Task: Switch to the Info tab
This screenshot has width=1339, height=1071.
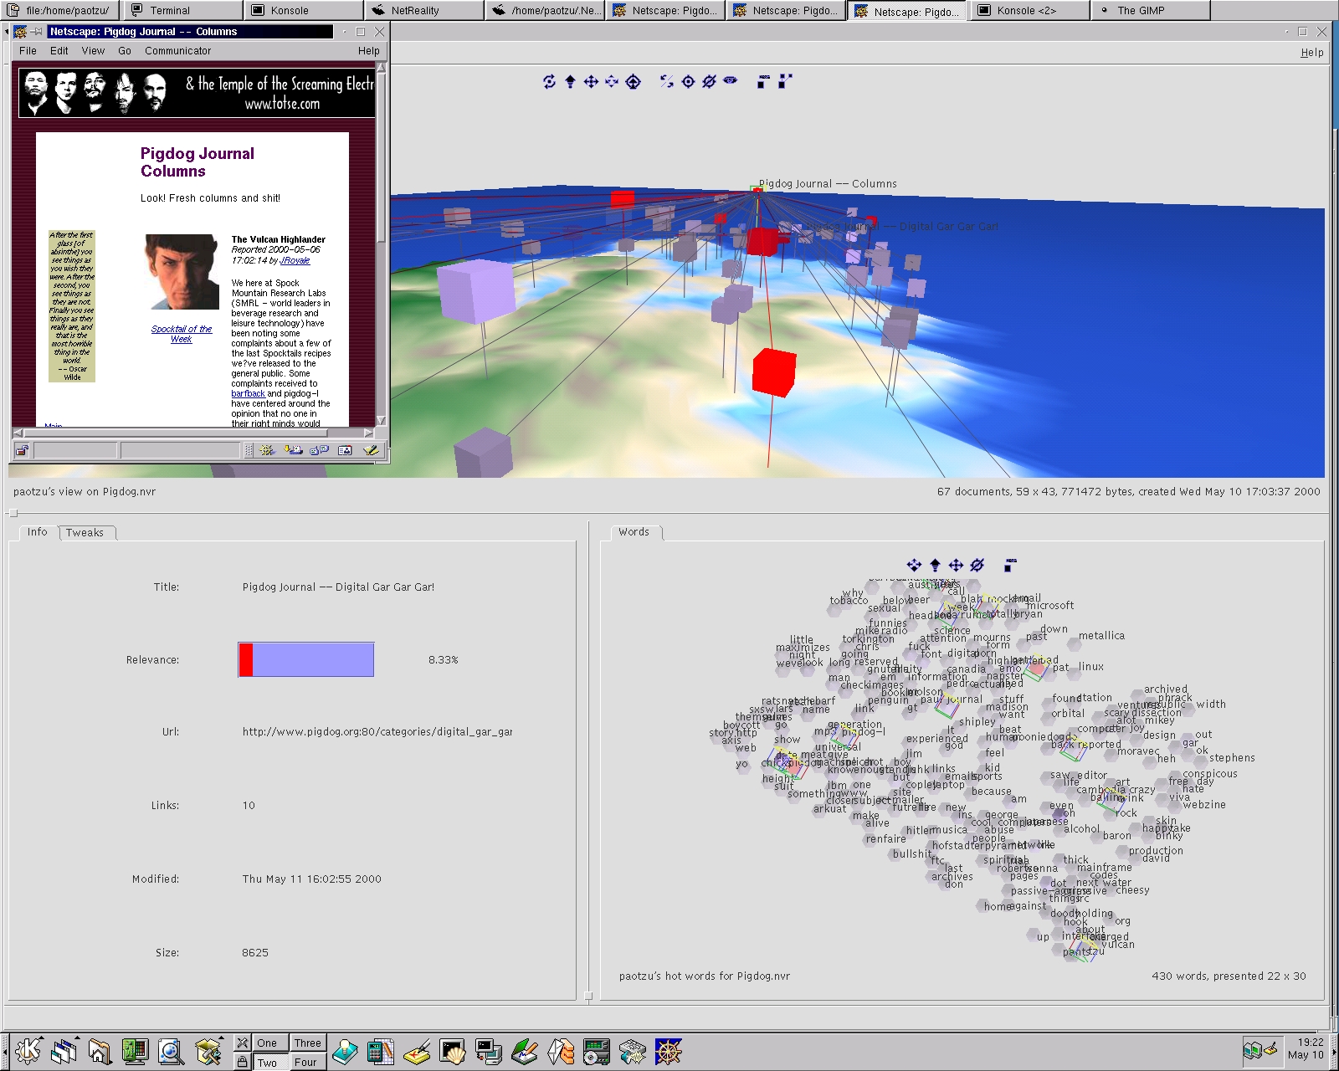Action: [37, 531]
